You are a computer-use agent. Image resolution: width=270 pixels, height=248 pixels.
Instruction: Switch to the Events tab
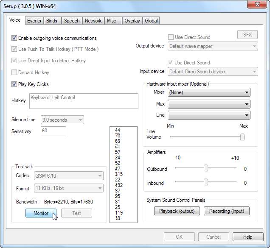click(x=34, y=20)
